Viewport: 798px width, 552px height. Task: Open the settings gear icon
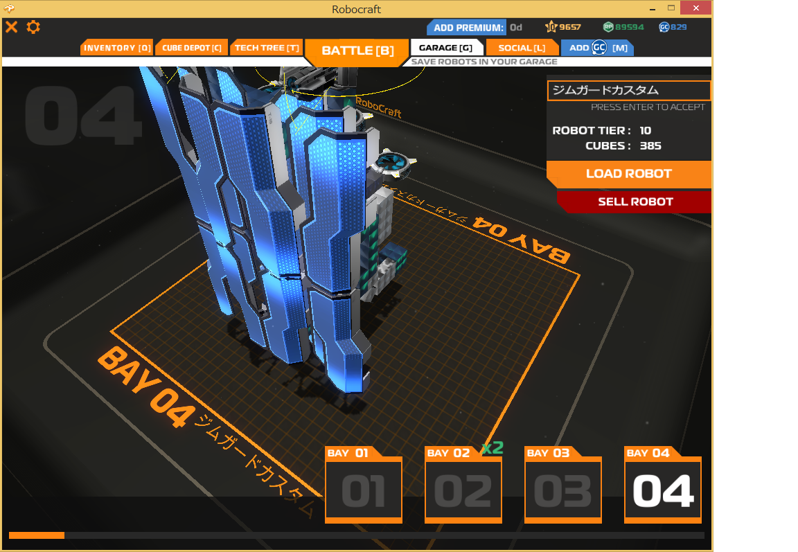(x=33, y=27)
